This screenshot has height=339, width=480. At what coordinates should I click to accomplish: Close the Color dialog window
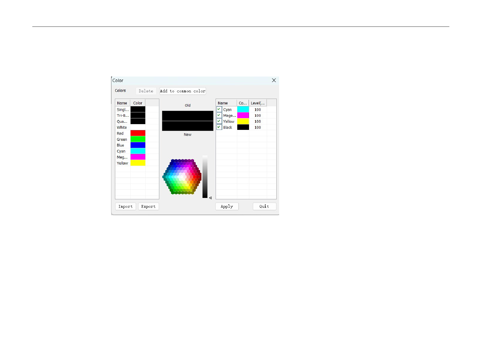[274, 80]
